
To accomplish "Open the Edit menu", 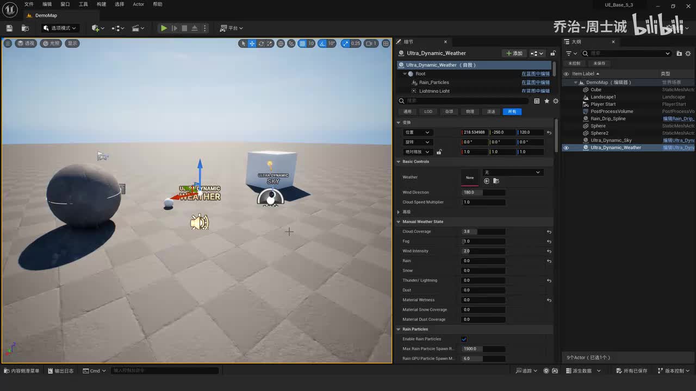I will [47, 4].
